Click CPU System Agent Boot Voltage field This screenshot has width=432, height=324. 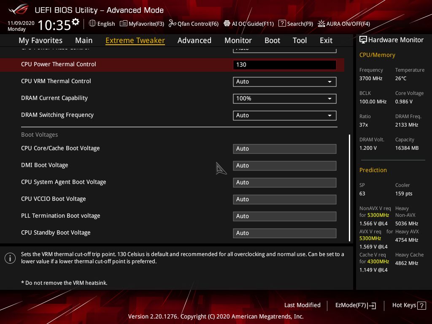[x=285, y=182]
